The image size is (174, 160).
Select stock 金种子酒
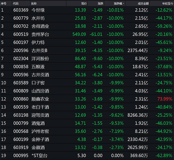coord(40,139)
